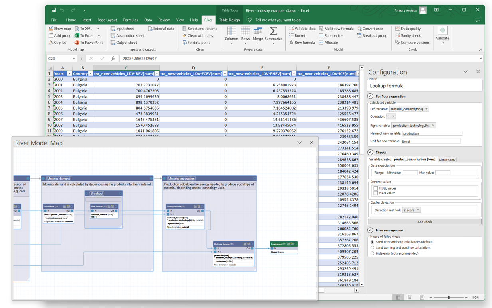Click Clean with rules
The image size is (492, 308).
point(197,35)
